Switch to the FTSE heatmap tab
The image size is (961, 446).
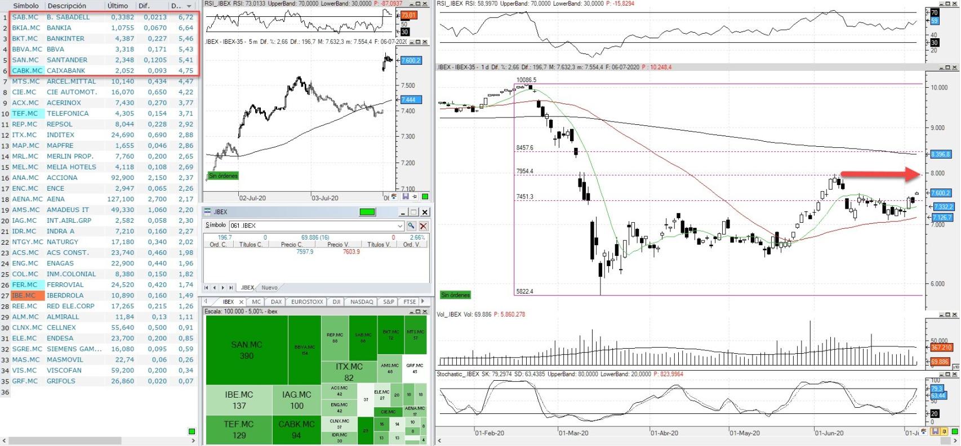coord(410,302)
